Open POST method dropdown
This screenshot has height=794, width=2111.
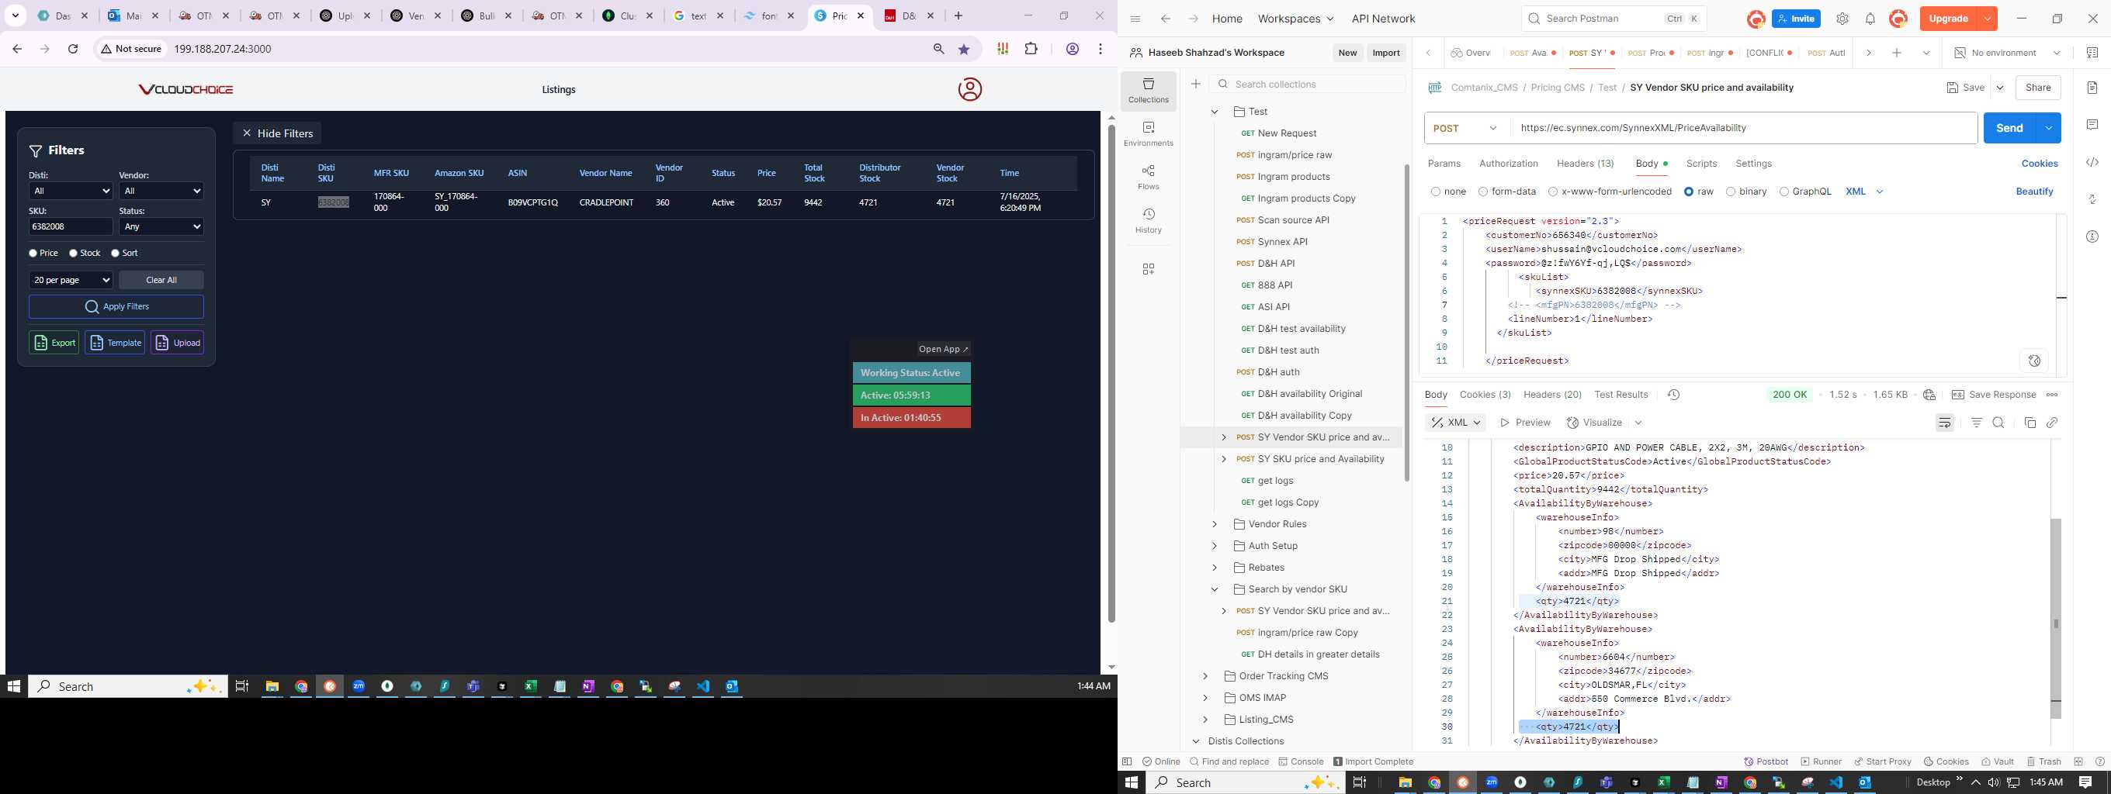(1466, 128)
